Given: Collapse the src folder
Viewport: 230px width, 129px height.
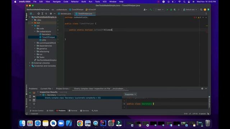Looking at the screenshot, I should (32, 25).
